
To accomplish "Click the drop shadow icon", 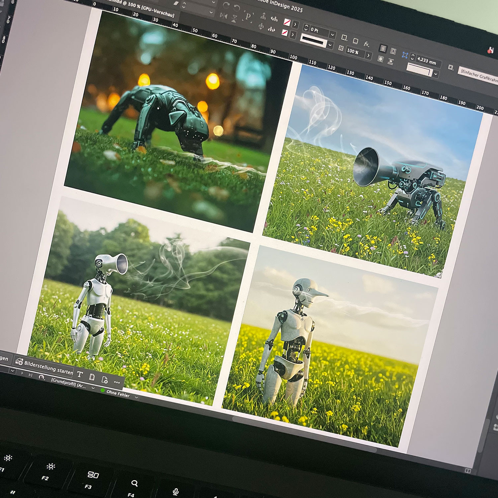I will [x=355, y=41].
